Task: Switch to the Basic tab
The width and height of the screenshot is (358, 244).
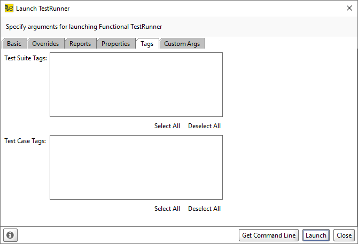Action: coord(14,44)
